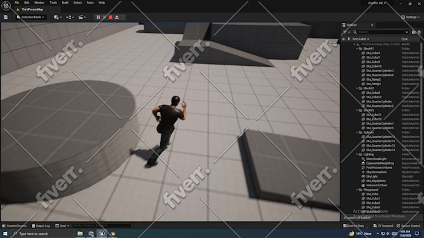Collapse the ThirdPersonMap world tree row
Viewport: 424px width, 238px height.
[x=355, y=44]
